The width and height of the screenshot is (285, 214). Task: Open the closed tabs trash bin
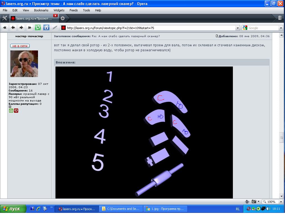(280, 18)
